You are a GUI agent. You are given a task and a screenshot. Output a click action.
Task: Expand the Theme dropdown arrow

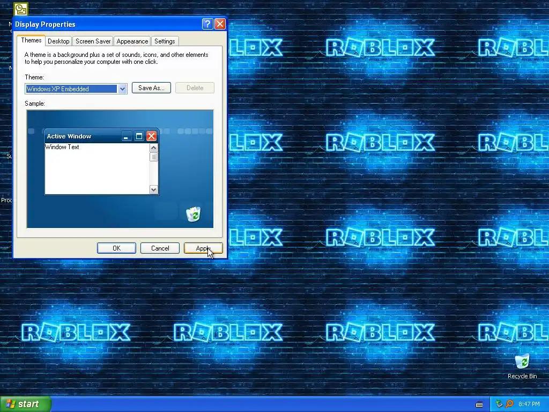pos(122,89)
